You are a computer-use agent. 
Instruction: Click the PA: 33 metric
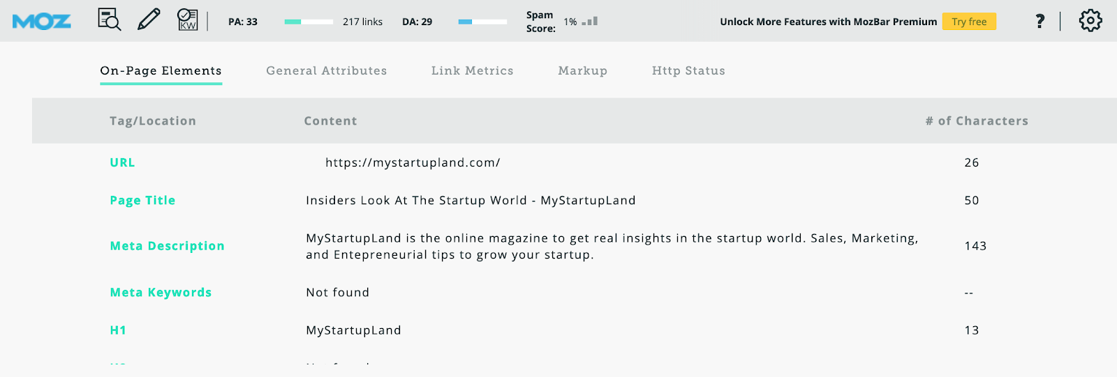point(243,22)
